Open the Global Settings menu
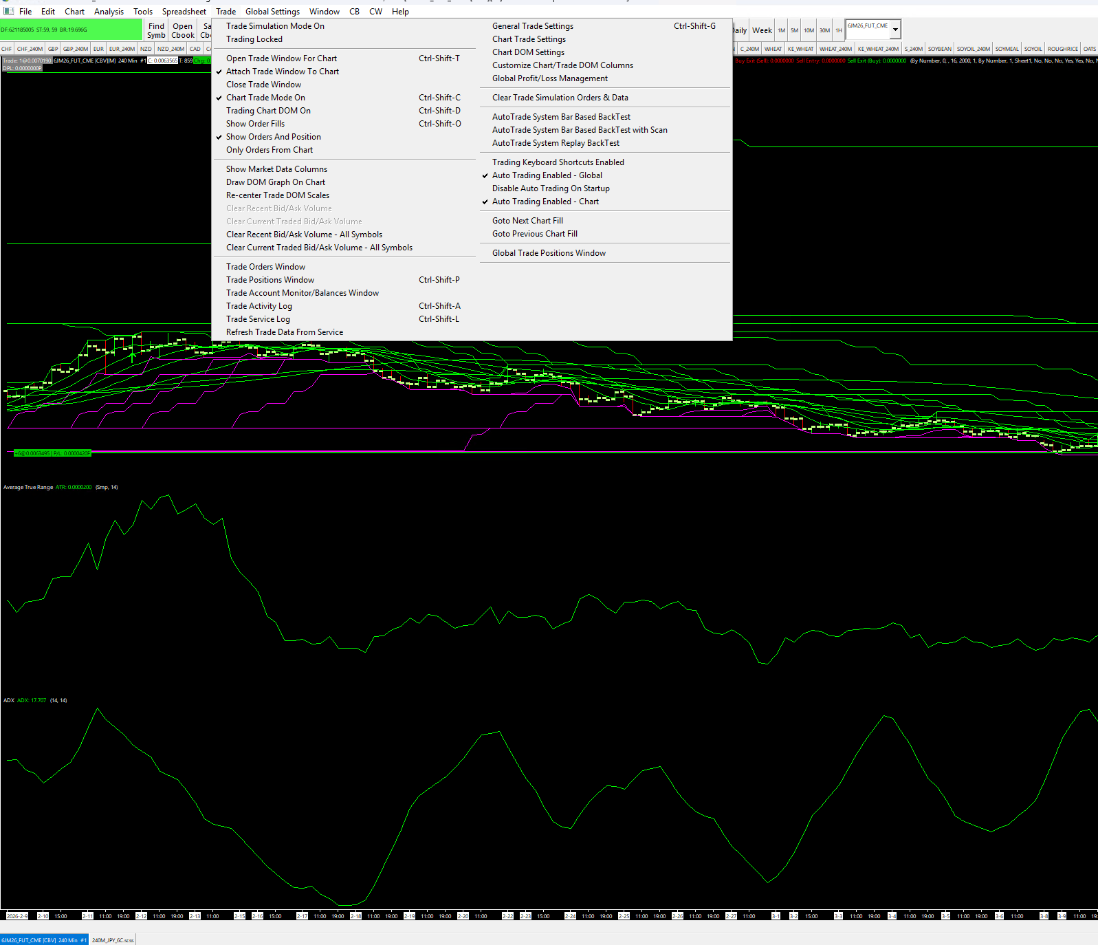Screen dimensions: 1098x945 coord(272,12)
